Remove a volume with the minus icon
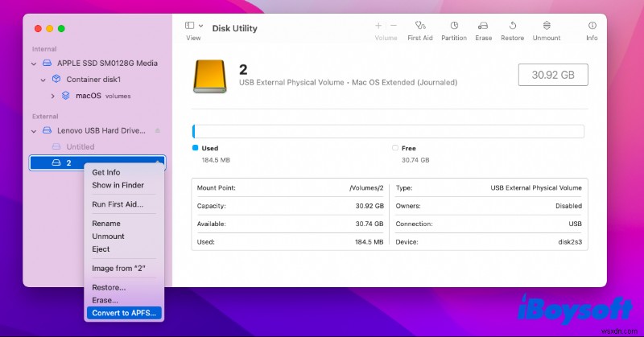This screenshot has width=644, height=337. 394,26
